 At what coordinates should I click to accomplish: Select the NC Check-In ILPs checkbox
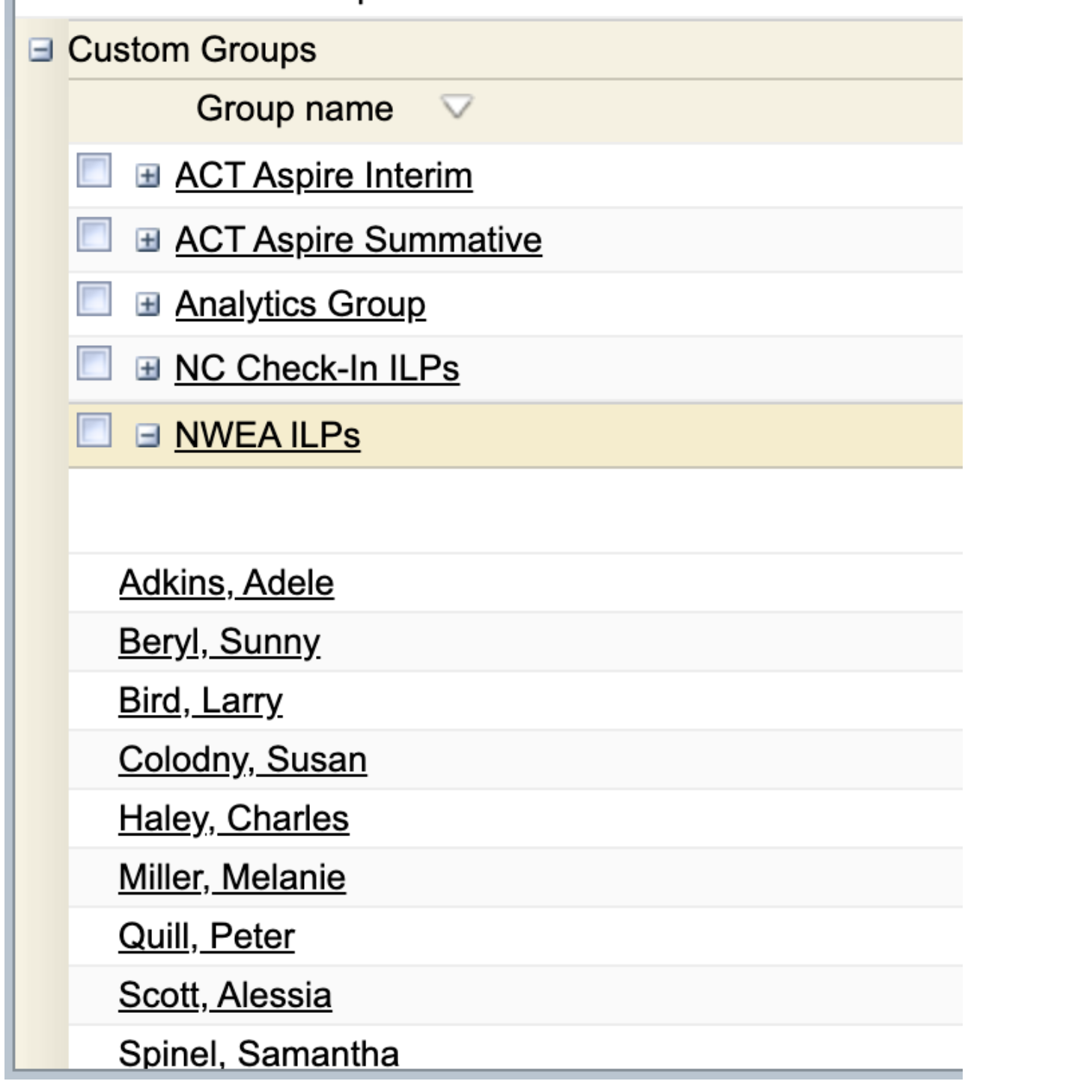(94, 363)
